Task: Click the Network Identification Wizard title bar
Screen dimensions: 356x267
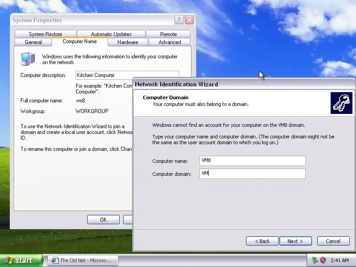Action: tap(244, 84)
